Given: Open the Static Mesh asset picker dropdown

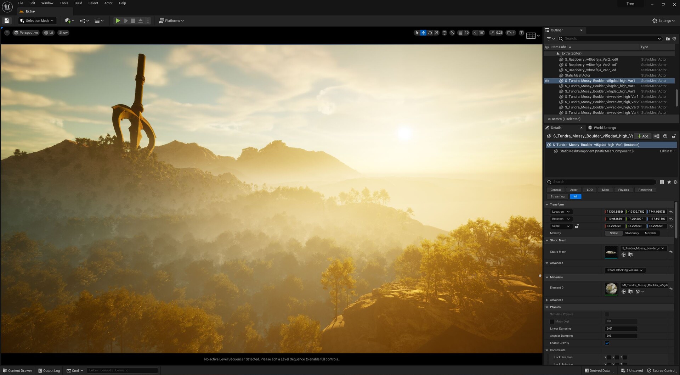Looking at the screenshot, I should pos(644,248).
